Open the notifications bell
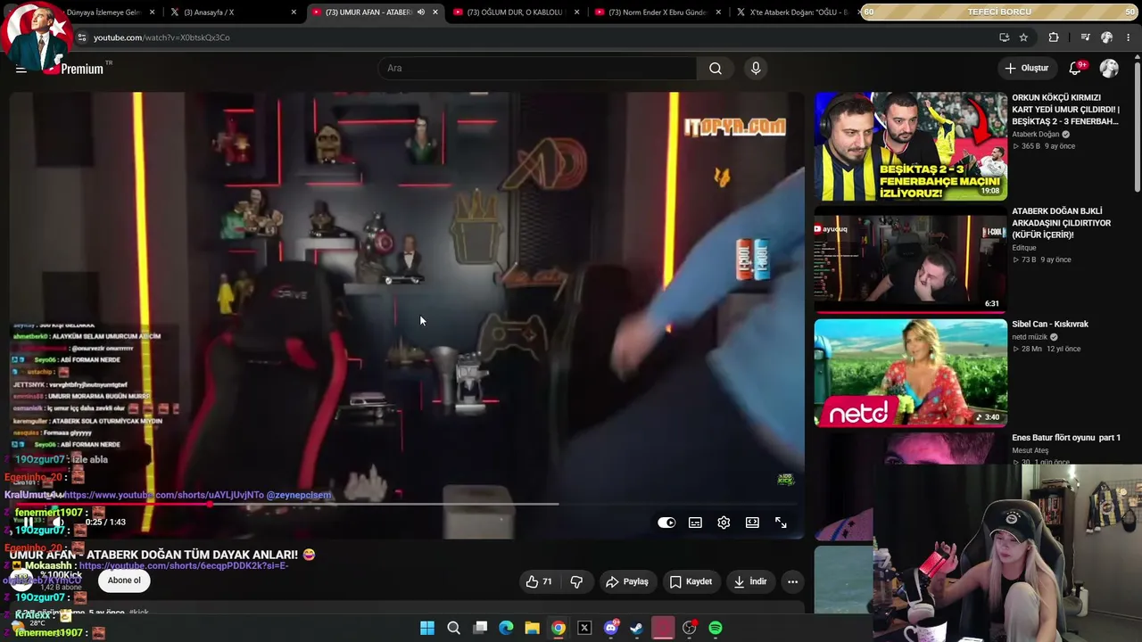Image resolution: width=1142 pixels, height=642 pixels. [x=1076, y=69]
